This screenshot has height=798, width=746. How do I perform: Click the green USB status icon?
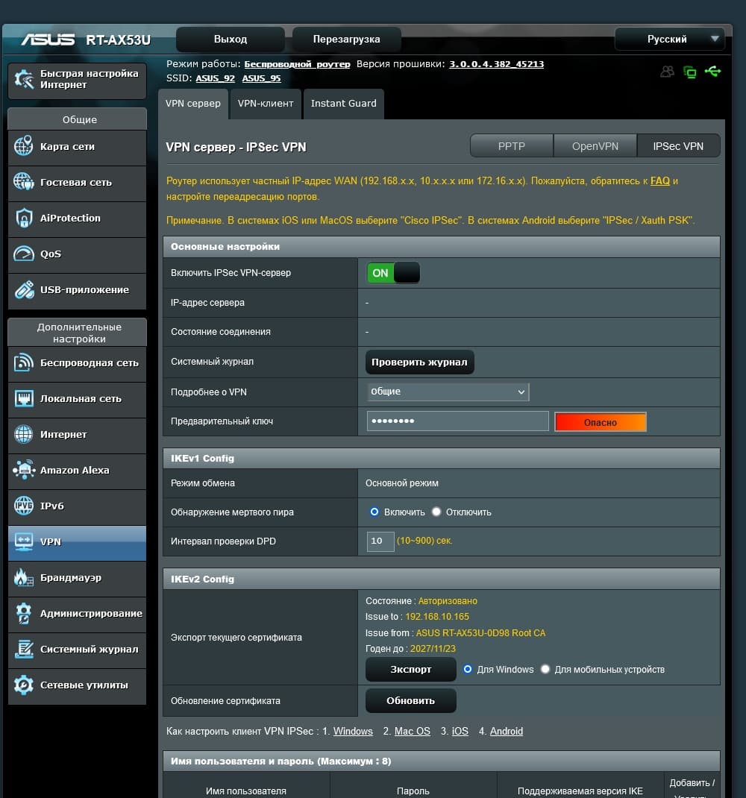713,72
